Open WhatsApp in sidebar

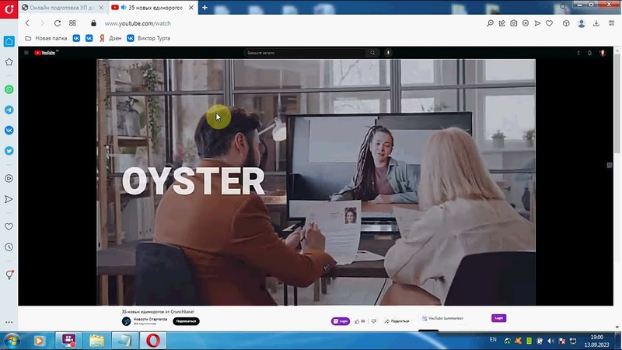(9, 89)
